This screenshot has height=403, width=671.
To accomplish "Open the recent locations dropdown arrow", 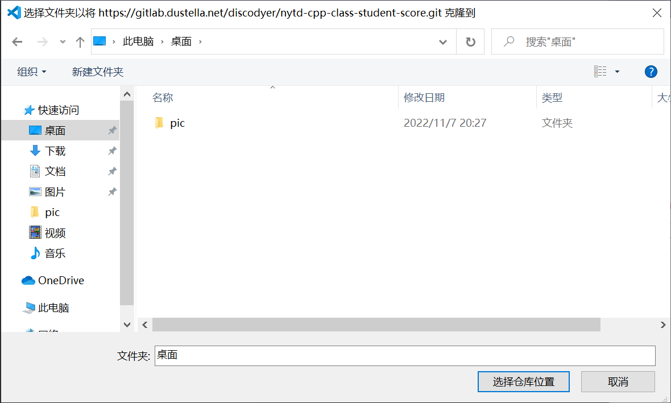I will [x=63, y=42].
